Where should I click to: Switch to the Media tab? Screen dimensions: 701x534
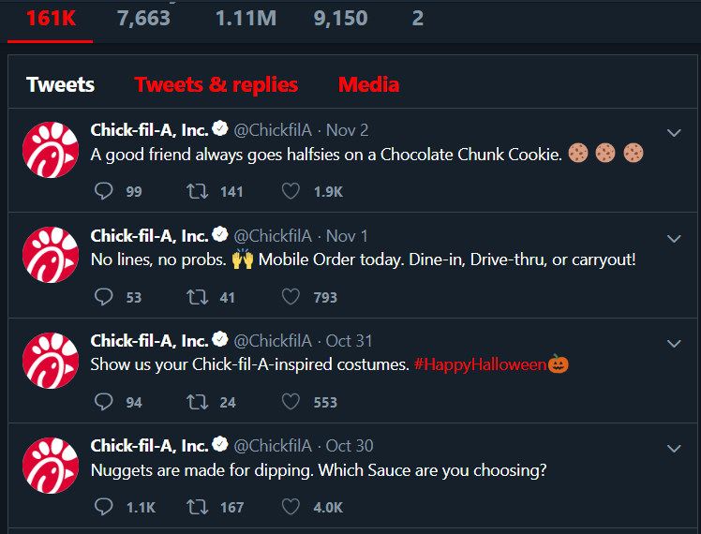[369, 84]
